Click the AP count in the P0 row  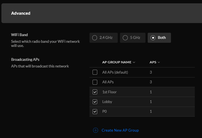click(151, 111)
